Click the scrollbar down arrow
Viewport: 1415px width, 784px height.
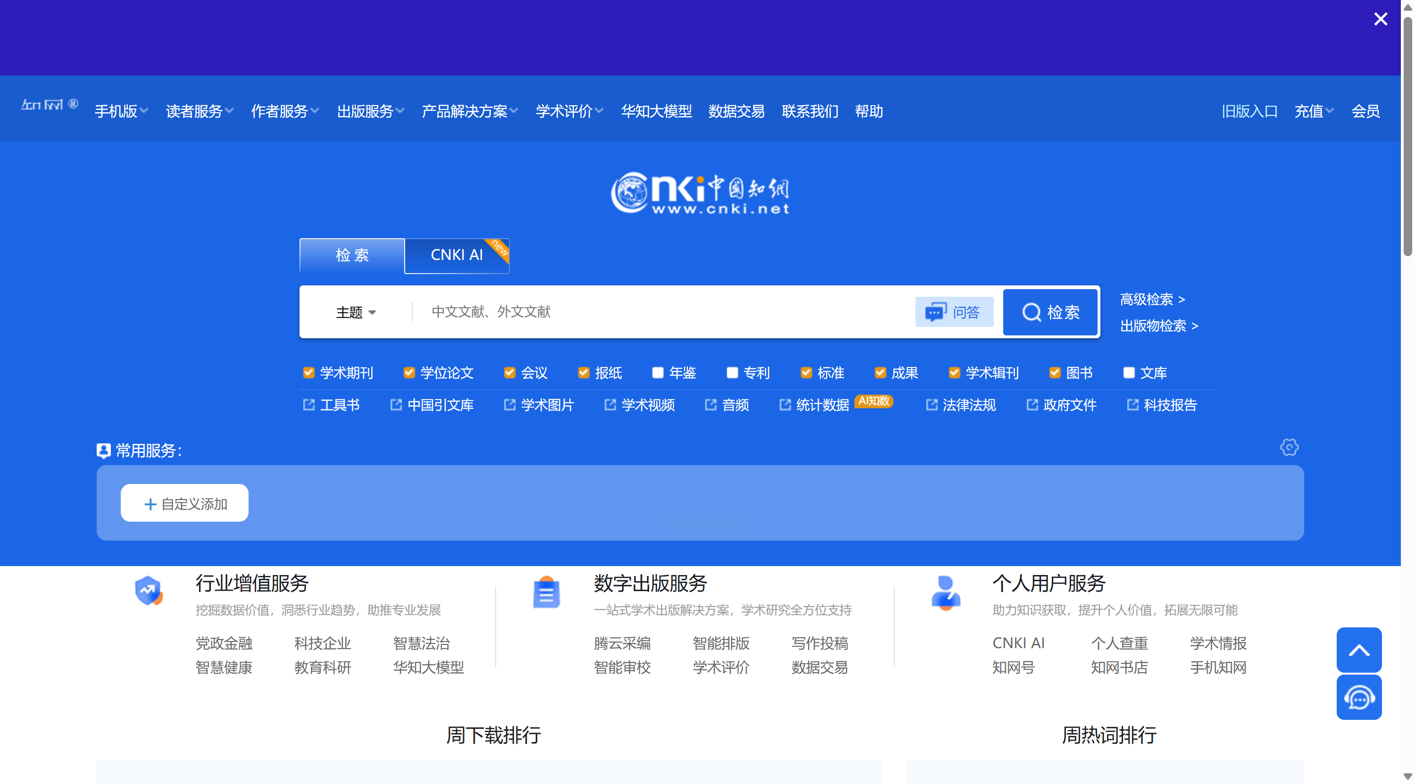[x=1408, y=777]
